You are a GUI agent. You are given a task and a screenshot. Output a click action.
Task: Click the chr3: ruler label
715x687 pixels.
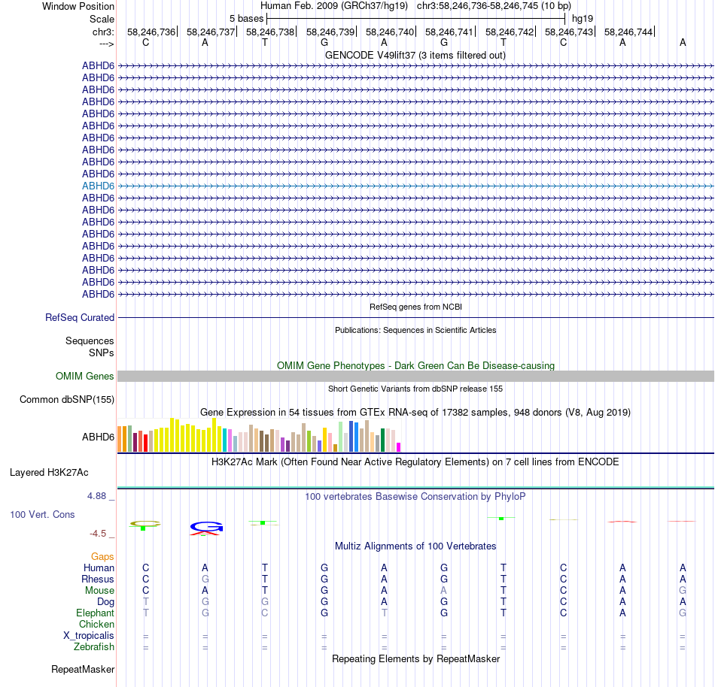pos(103,32)
